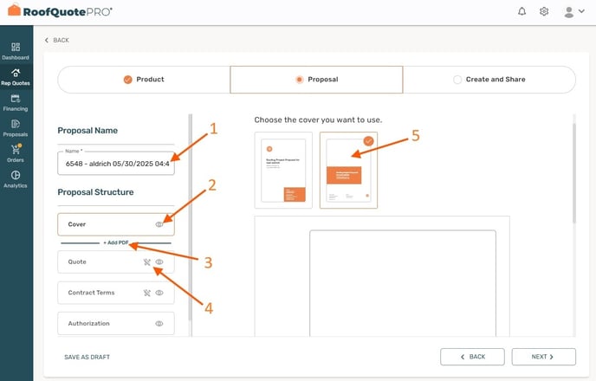Switch to the Create and Share step
This screenshot has height=381, width=596.
pyautogui.click(x=489, y=80)
